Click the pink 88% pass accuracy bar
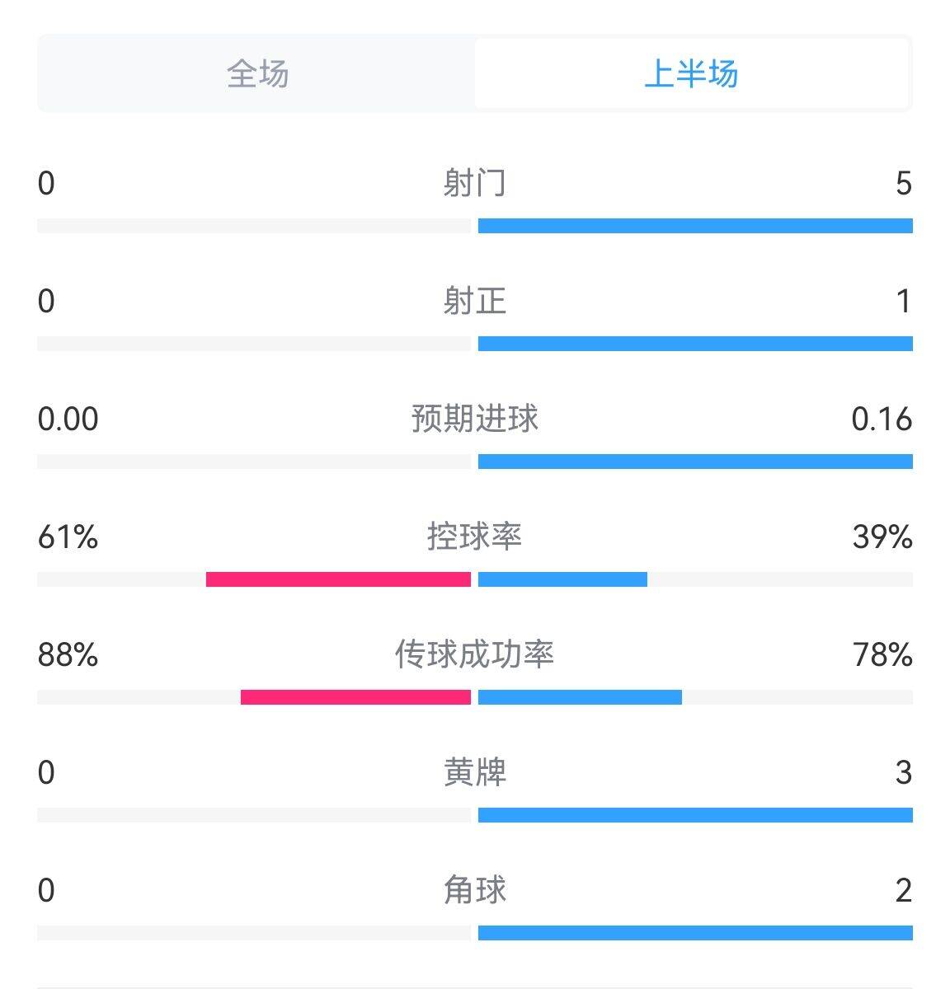Image resolution: width=950 pixels, height=989 pixels. (x=355, y=697)
